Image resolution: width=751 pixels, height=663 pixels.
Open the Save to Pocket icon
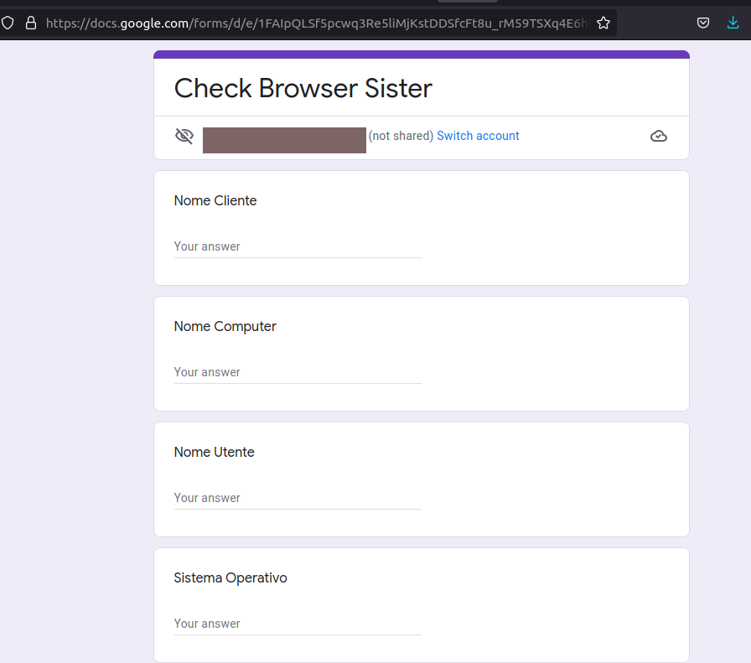tap(703, 23)
